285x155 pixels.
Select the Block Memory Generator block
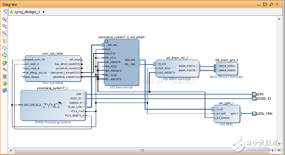pos(226,68)
